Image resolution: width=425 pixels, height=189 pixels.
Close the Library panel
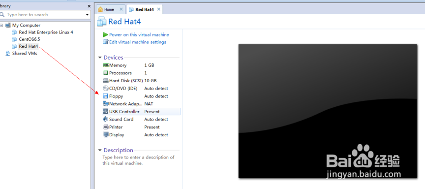[89, 6]
